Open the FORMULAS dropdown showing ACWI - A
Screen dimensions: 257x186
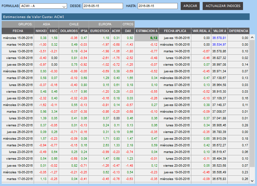43,6
